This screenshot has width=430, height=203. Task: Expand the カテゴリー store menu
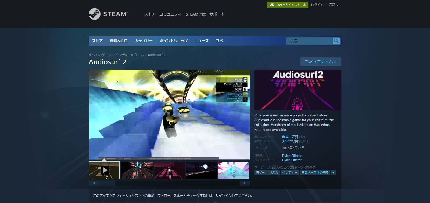tap(144, 41)
